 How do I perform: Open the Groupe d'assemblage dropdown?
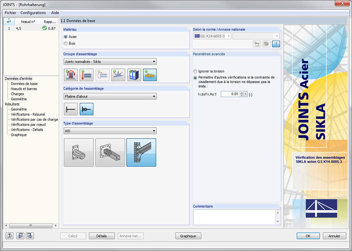[x=110, y=61]
